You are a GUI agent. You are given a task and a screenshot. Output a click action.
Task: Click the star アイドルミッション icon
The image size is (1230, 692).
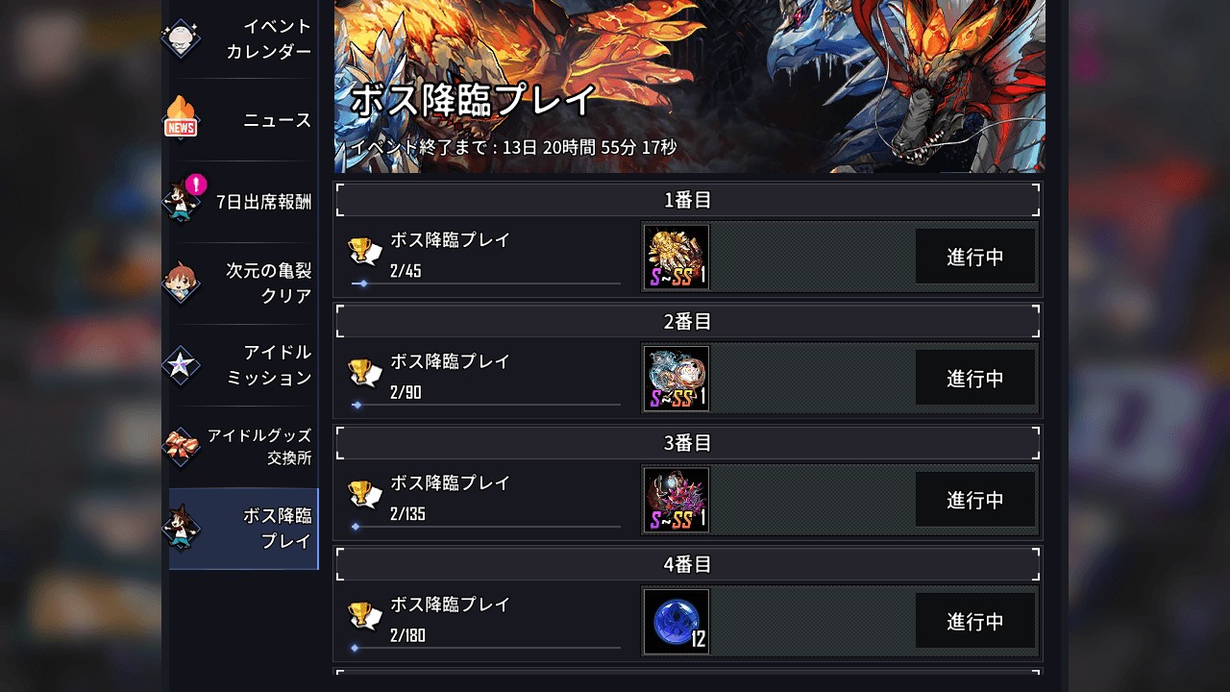(181, 365)
